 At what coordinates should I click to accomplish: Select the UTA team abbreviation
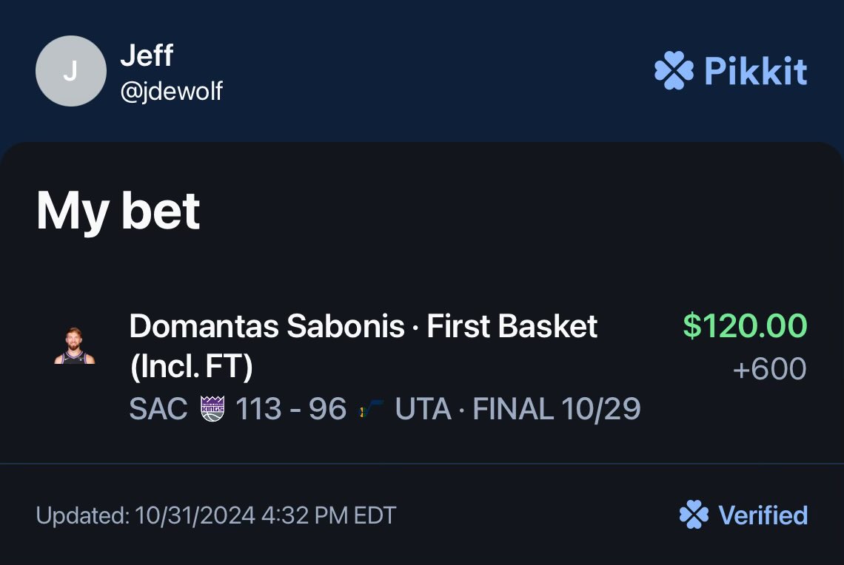point(423,408)
